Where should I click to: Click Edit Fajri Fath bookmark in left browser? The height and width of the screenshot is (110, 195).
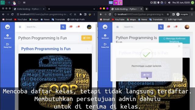pyautogui.click(x=76, y=20)
